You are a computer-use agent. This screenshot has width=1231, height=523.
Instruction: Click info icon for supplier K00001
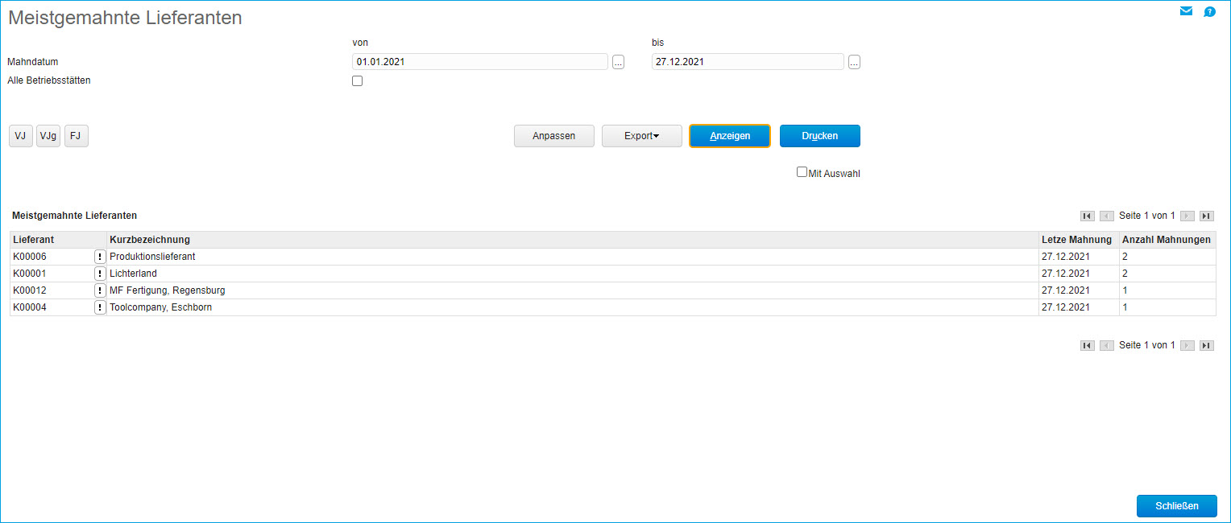tap(100, 274)
